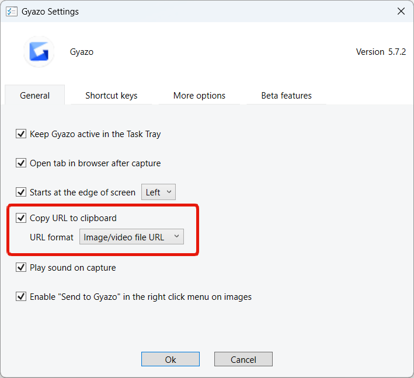Viewport: 414px width, 378px height.
Task: Toggle Play sound on capture checkbox
Action: click(21, 268)
